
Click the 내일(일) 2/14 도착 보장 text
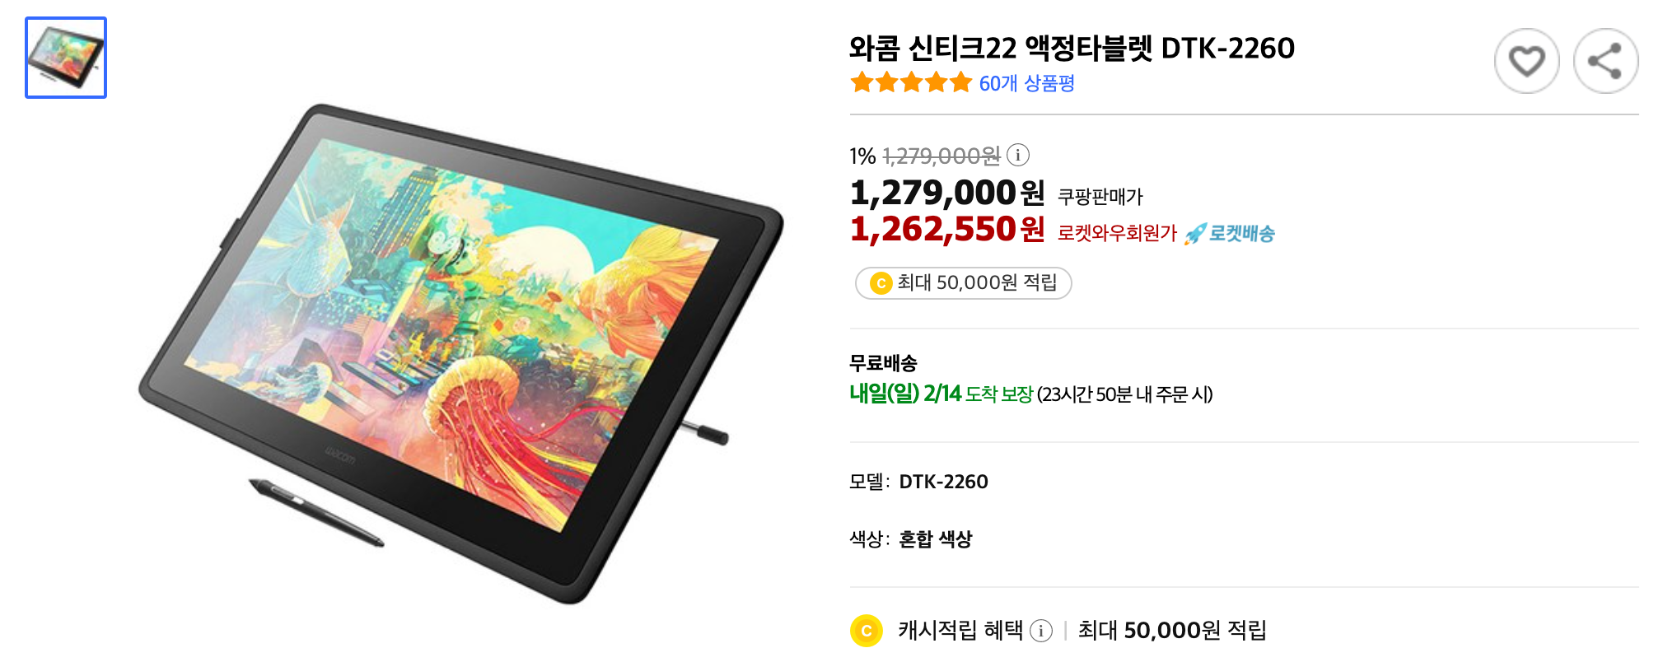(941, 394)
